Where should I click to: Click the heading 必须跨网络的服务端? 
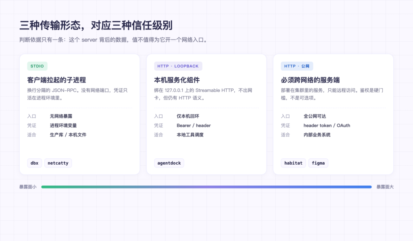pyautogui.click(x=310, y=80)
